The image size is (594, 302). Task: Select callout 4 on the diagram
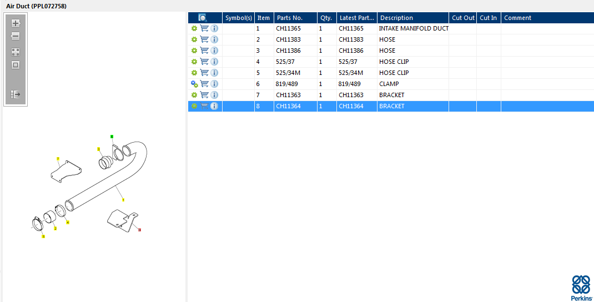click(68, 223)
